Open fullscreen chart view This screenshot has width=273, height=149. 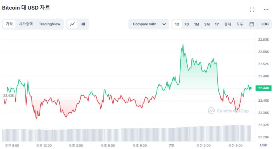252,10
